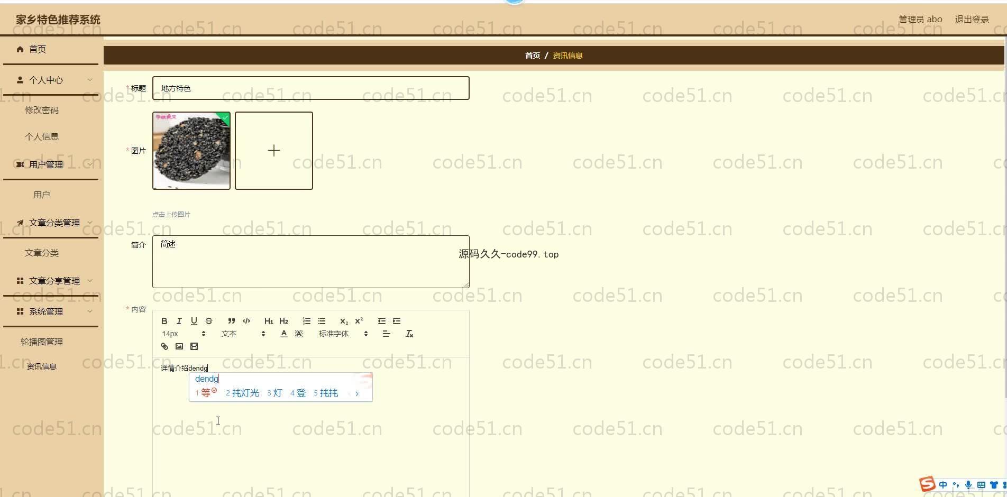Viewport: 1007px width, 497px height.
Task: Open 文章分类 in the sidebar
Action: point(42,253)
